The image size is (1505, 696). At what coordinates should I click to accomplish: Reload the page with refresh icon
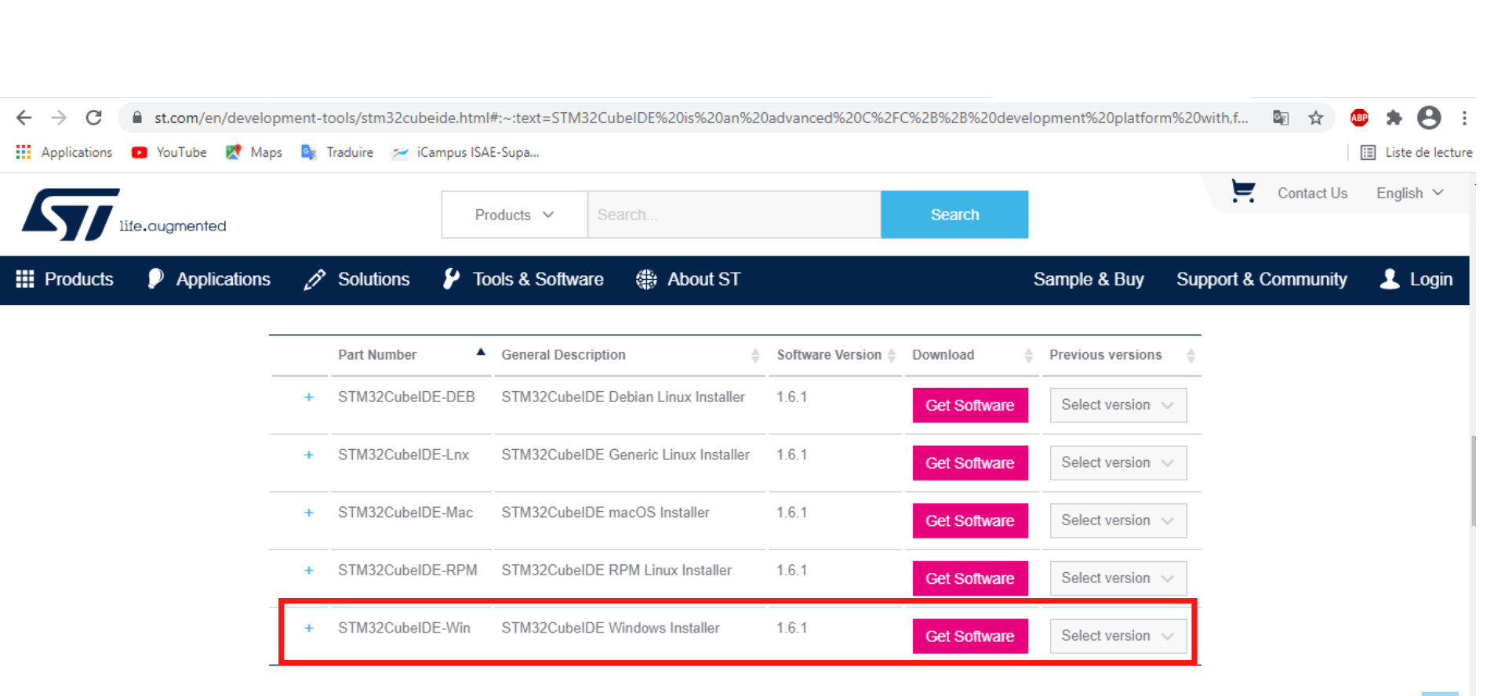coord(93,118)
